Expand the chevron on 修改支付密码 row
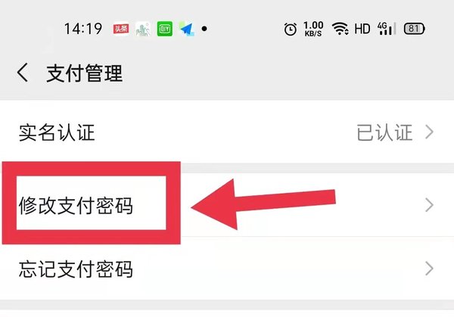This screenshot has width=454, height=317. tap(429, 205)
